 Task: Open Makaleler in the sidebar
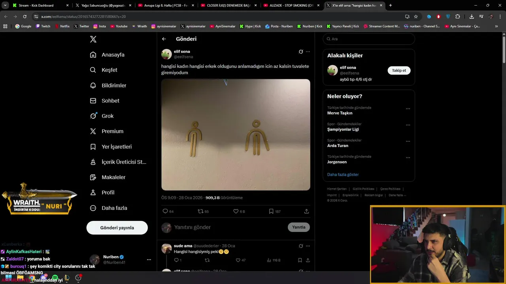[x=108, y=177]
